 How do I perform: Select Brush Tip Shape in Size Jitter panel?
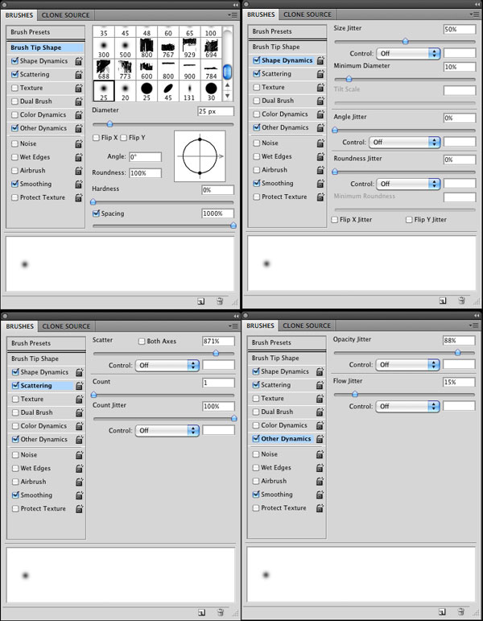(287, 47)
